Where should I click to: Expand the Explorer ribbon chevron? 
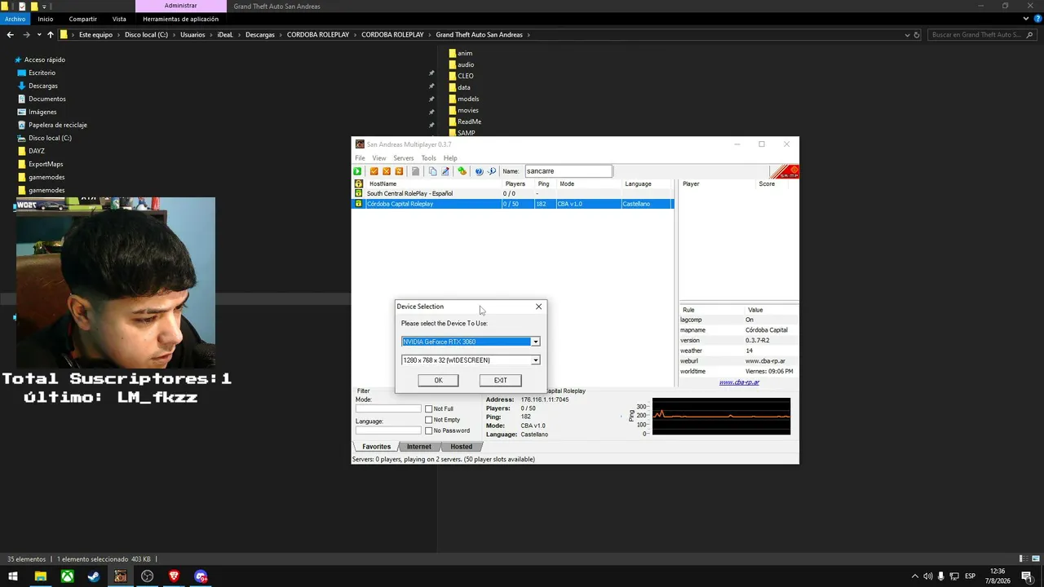click(x=1025, y=19)
